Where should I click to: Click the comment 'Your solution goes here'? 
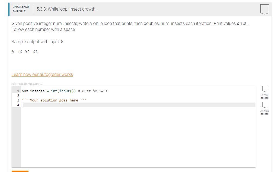[54, 100]
